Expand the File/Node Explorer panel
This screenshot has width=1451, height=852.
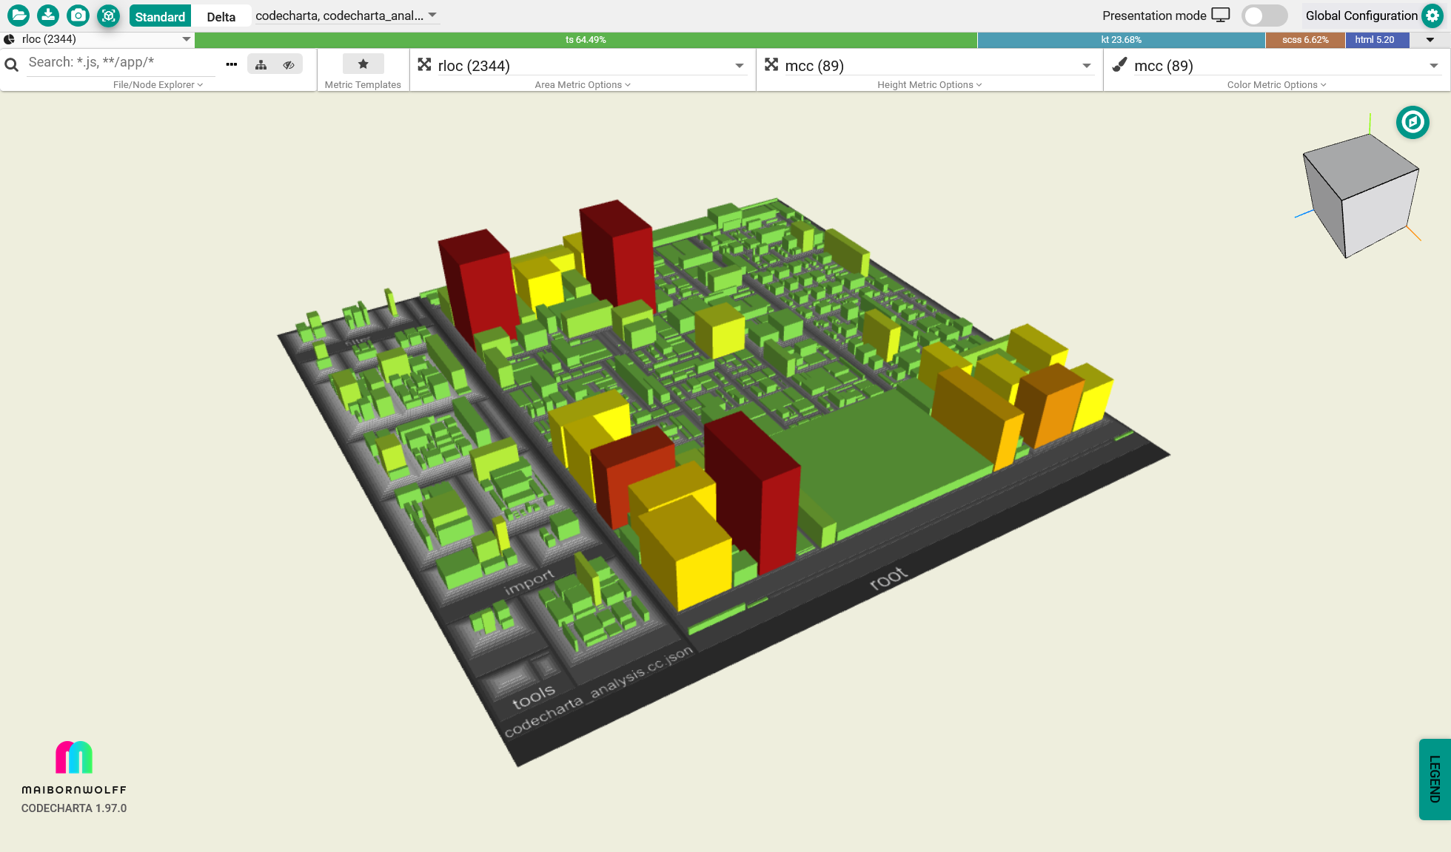[158, 85]
